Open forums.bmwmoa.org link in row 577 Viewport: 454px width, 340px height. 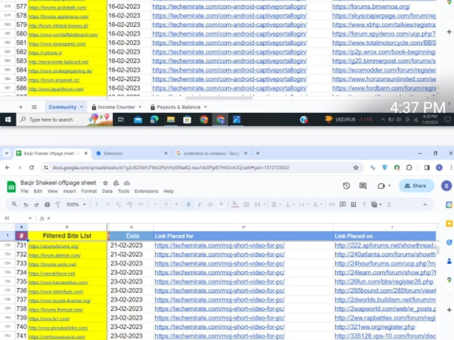click(371, 6)
